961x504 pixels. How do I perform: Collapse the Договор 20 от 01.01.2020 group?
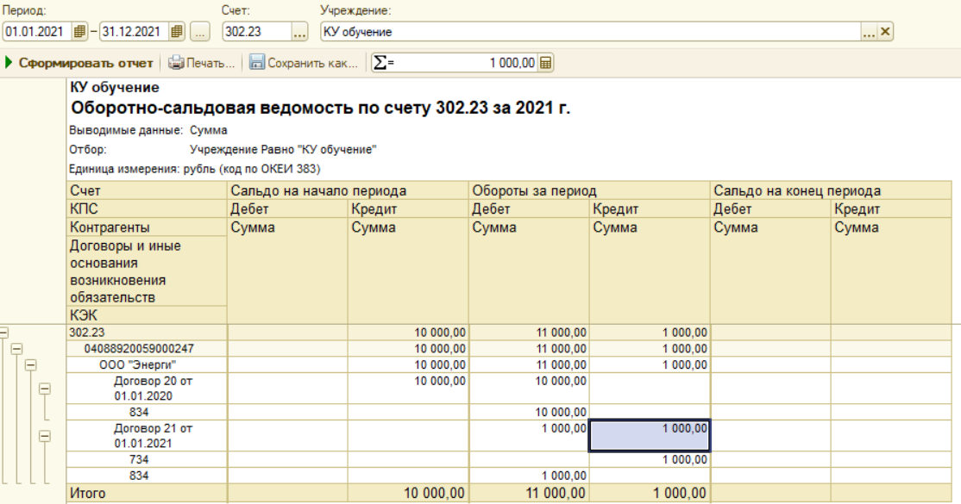coord(46,389)
